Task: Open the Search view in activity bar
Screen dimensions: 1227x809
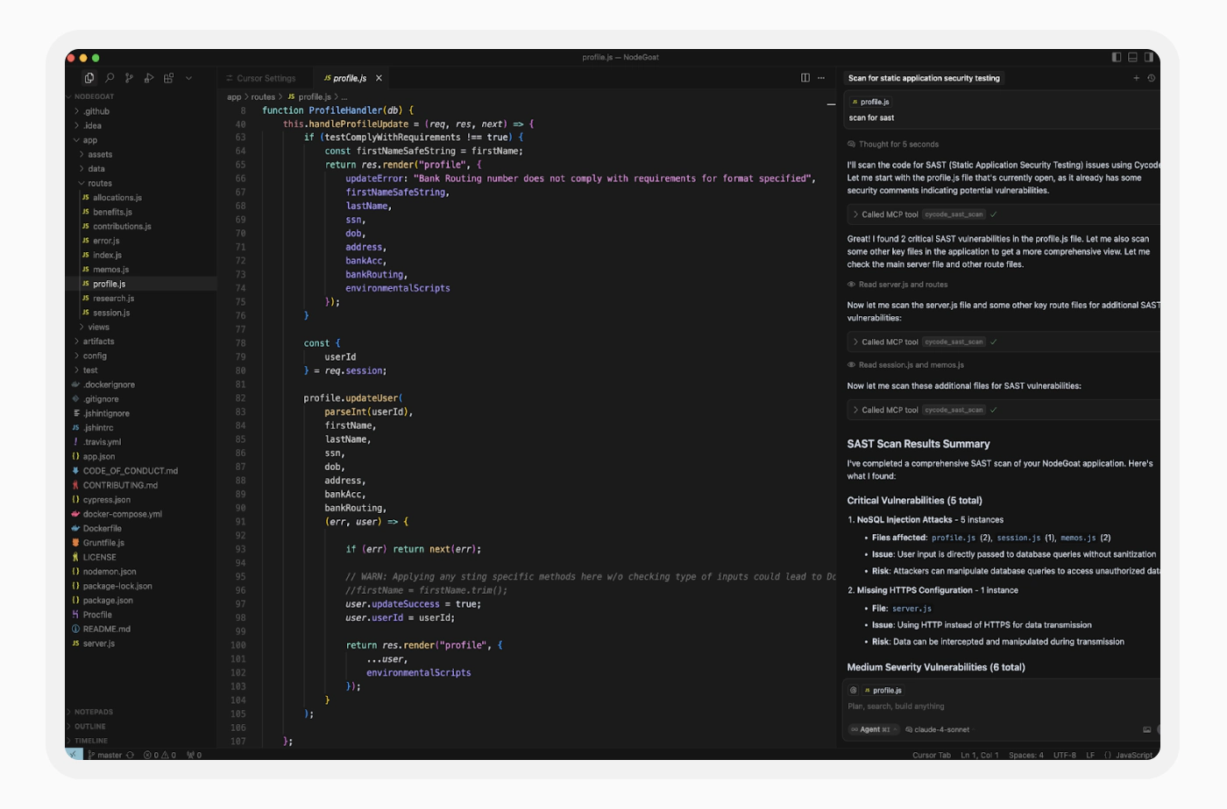Action: click(110, 78)
